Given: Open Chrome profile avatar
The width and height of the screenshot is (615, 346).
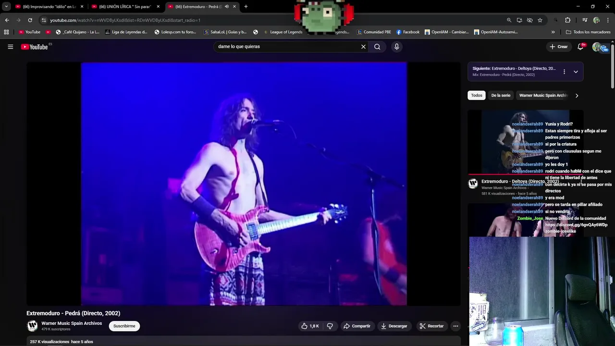Looking at the screenshot, I should click(596, 20).
